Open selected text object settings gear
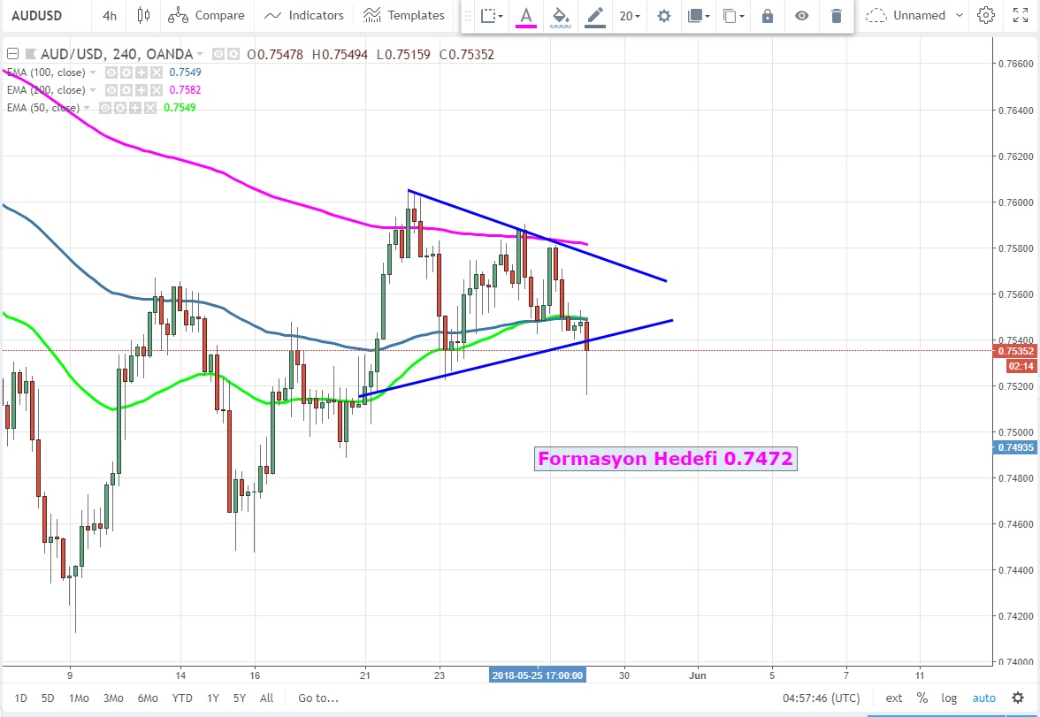The height and width of the screenshot is (717, 1040). pos(663,16)
